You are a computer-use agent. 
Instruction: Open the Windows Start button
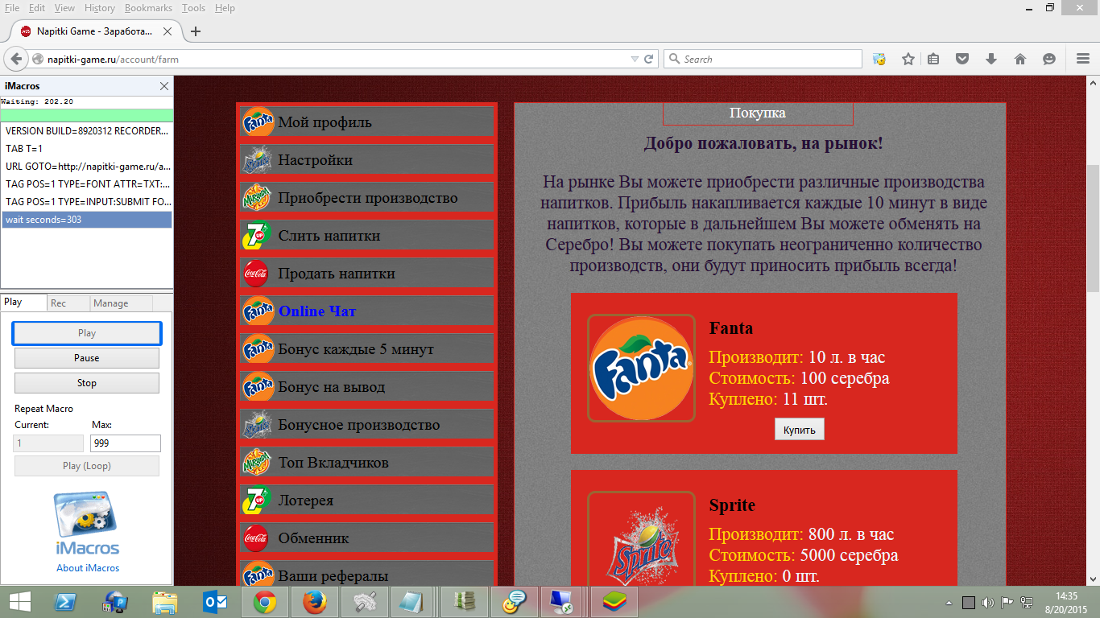pyautogui.click(x=19, y=601)
